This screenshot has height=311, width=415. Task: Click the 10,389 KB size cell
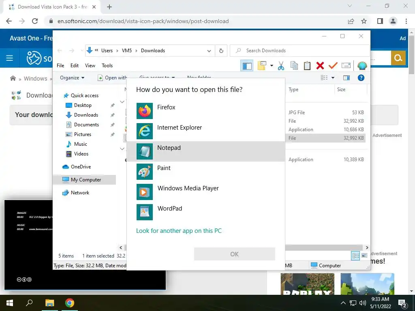pyautogui.click(x=353, y=160)
